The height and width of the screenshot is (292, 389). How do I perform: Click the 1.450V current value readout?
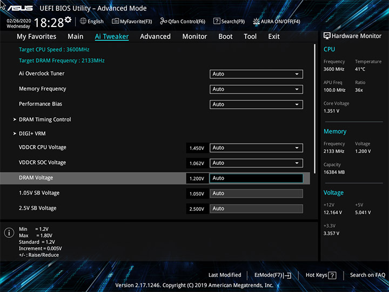[x=197, y=148]
